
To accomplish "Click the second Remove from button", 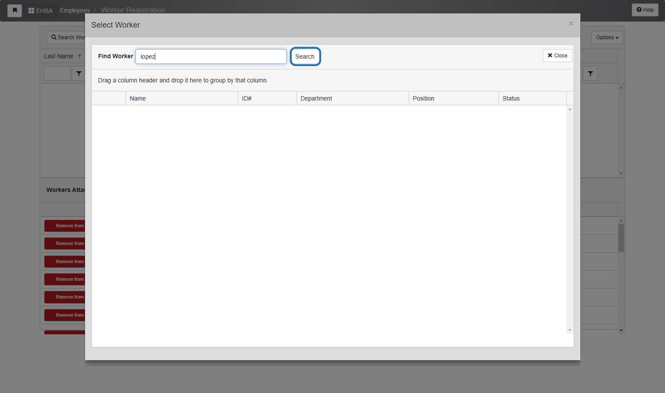I will pos(65,243).
